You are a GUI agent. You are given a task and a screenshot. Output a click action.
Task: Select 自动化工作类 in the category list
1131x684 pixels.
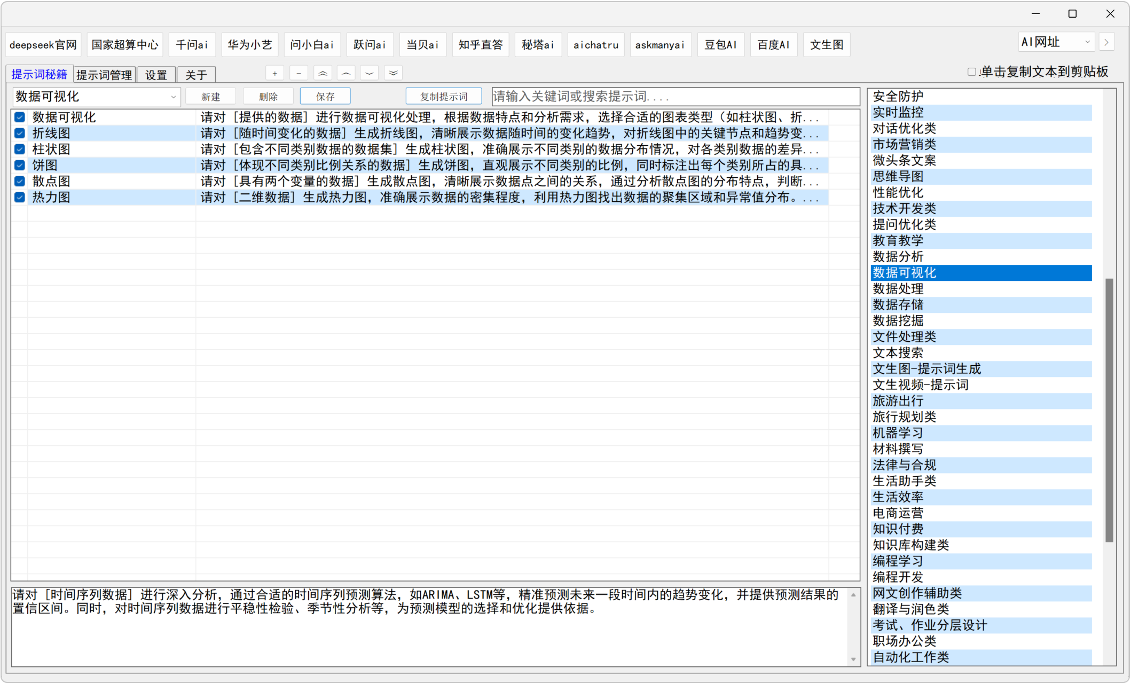click(981, 657)
